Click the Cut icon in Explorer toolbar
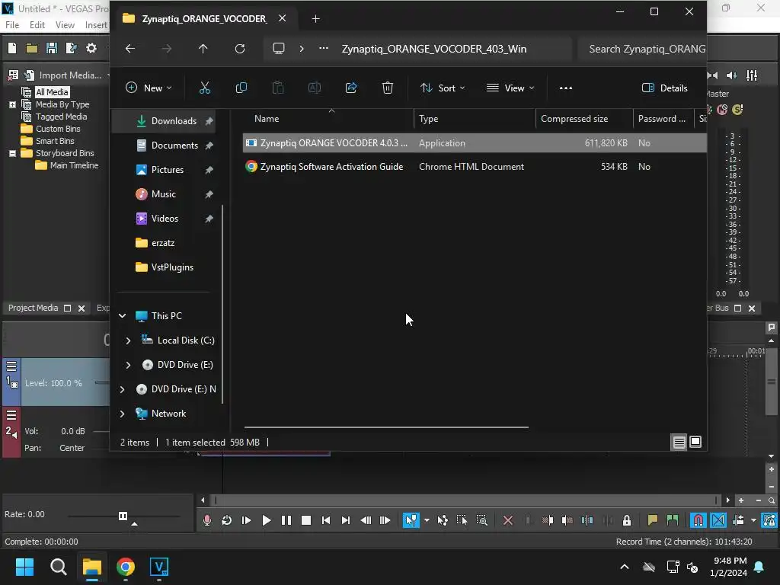Image resolution: width=780 pixels, height=585 pixels. pyautogui.click(x=204, y=88)
